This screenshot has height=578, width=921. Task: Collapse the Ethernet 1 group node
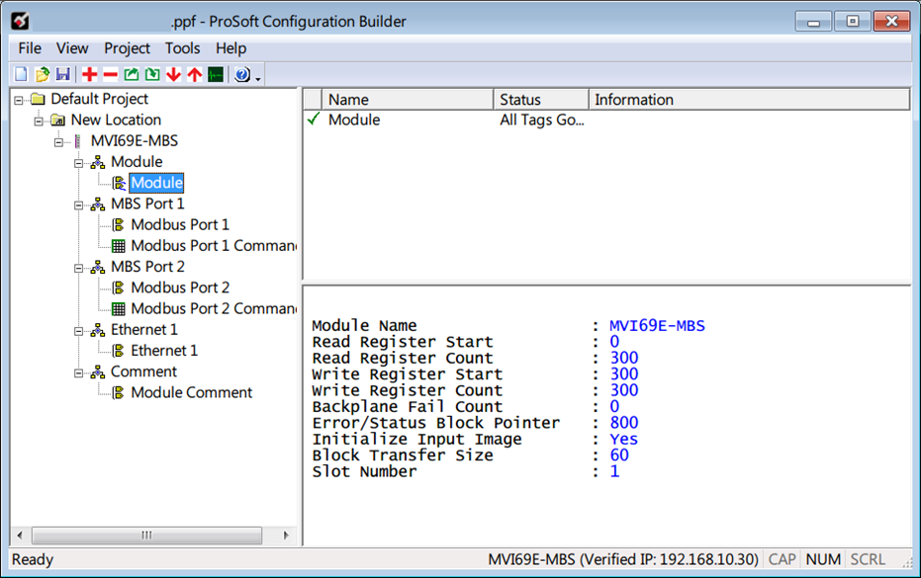point(79,331)
